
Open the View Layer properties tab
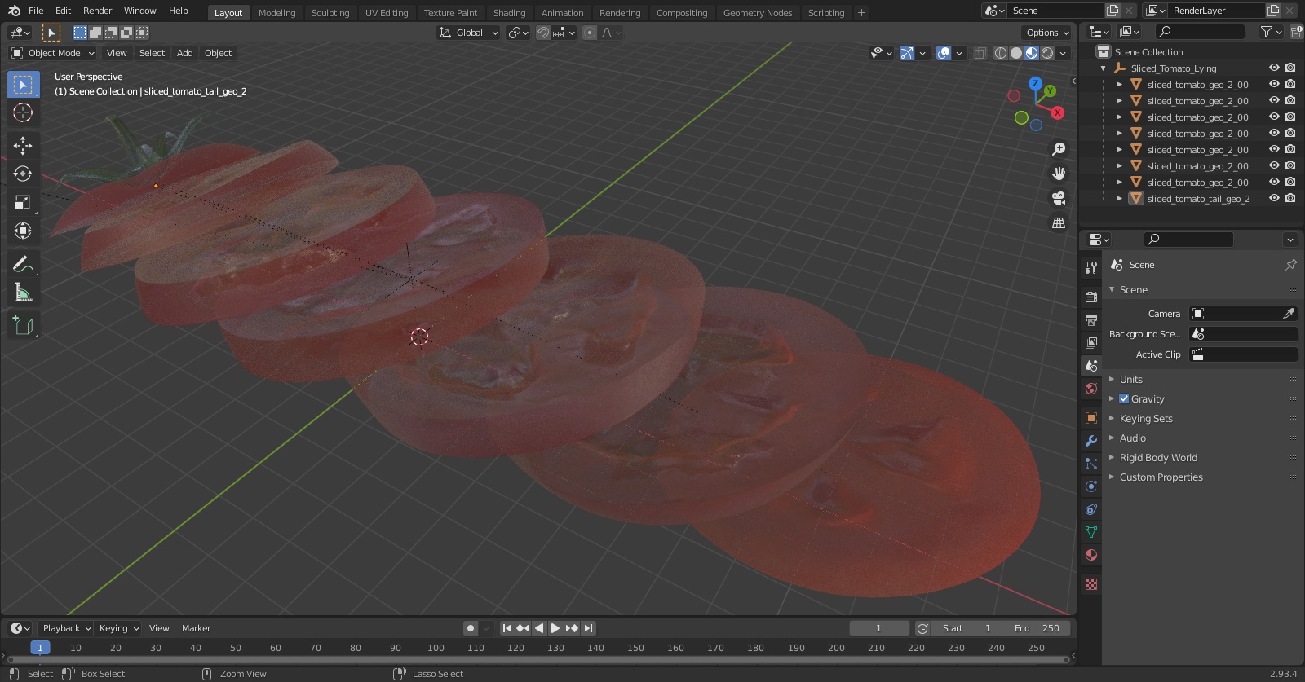[x=1091, y=343]
